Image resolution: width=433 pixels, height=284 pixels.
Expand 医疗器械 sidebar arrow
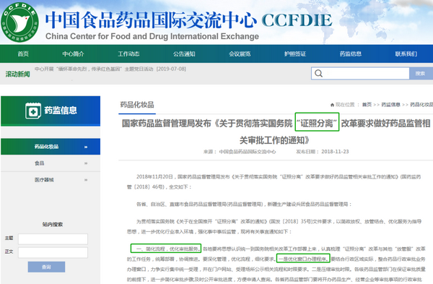[x=86, y=180]
